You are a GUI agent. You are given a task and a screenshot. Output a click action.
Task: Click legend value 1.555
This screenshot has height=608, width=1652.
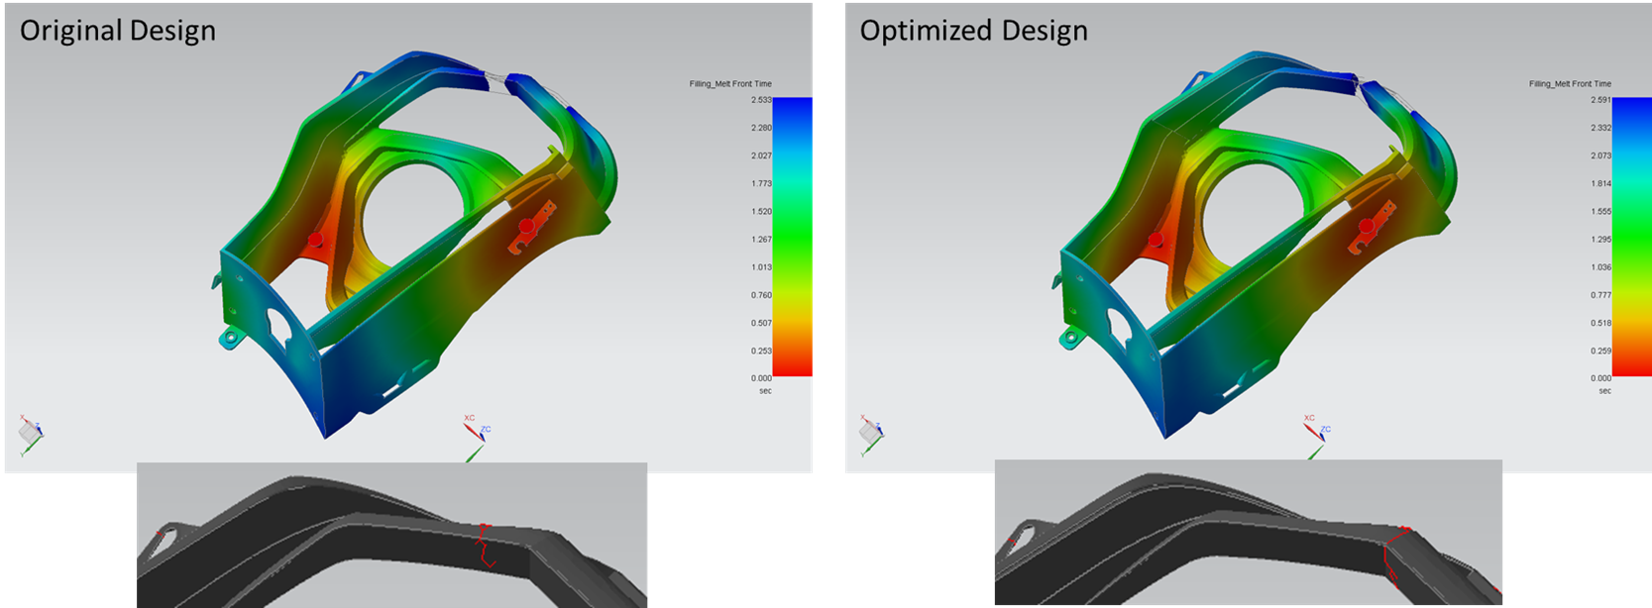[x=1600, y=211]
